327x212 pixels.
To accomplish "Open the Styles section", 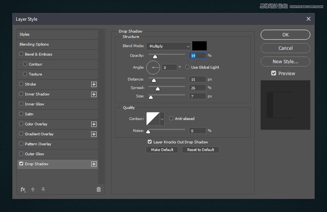I will pyautogui.click(x=25, y=35).
